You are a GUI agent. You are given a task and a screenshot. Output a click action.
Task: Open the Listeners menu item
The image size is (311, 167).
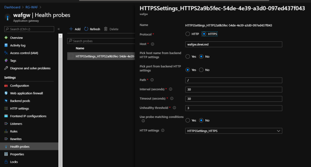click(x=16, y=124)
